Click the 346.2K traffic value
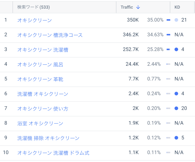This screenshot has width=195, height=162. coord(131,35)
